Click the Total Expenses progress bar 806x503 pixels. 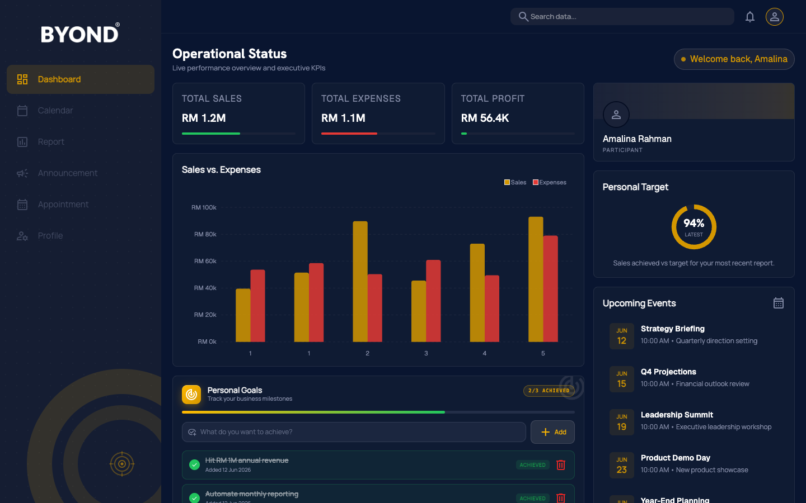coord(378,134)
